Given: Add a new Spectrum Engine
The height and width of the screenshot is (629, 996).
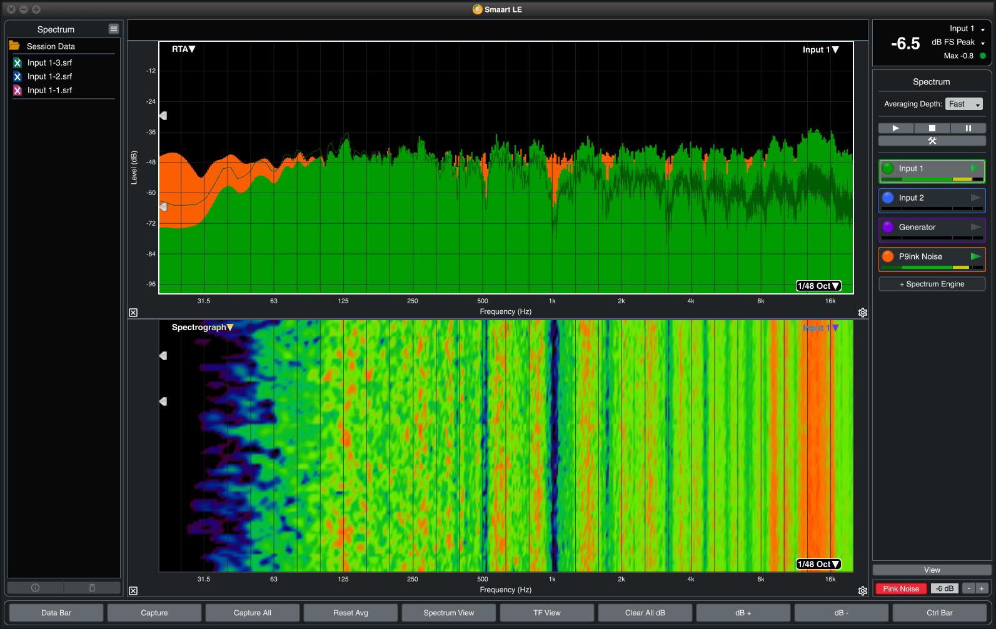Looking at the screenshot, I should point(932,284).
